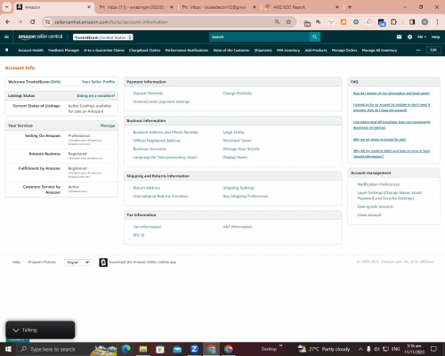Click the Close account link
The height and width of the screenshot is (356, 445).
(x=369, y=215)
